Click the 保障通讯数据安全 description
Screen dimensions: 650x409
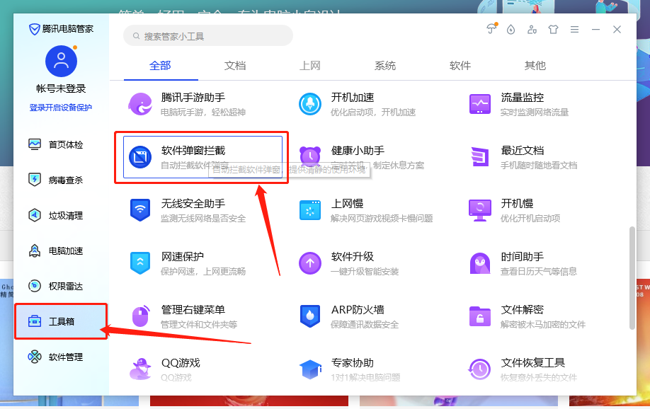tap(365, 325)
